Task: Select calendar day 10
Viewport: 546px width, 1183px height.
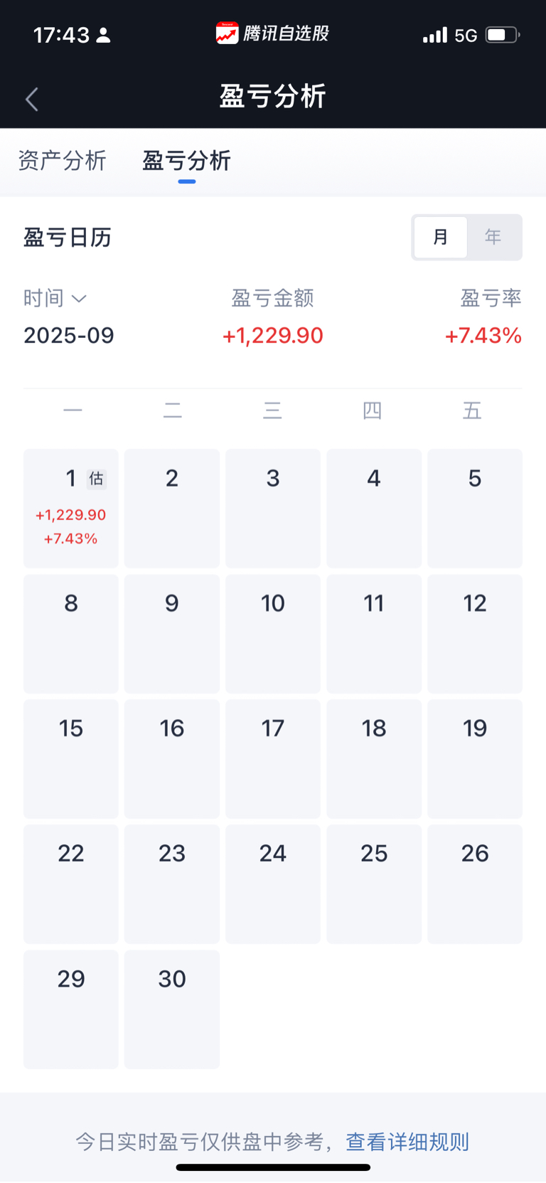Action: (273, 633)
